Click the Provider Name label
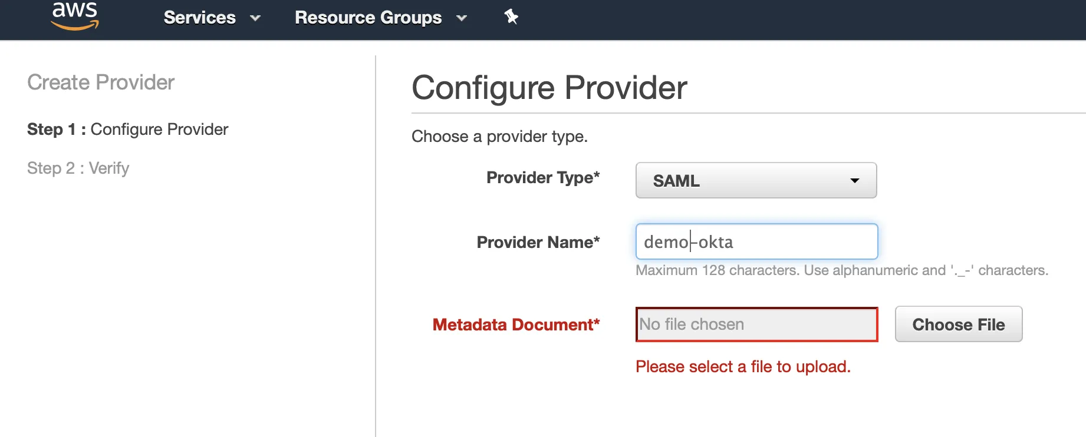Image resolution: width=1086 pixels, height=437 pixels. (x=538, y=242)
